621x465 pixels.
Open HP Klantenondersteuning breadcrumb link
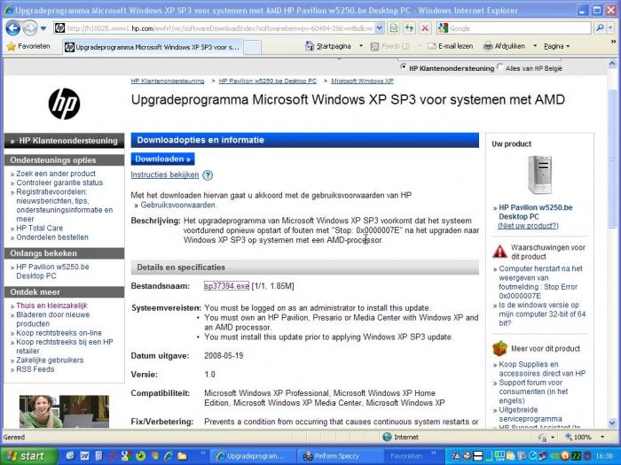pyautogui.click(x=168, y=81)
